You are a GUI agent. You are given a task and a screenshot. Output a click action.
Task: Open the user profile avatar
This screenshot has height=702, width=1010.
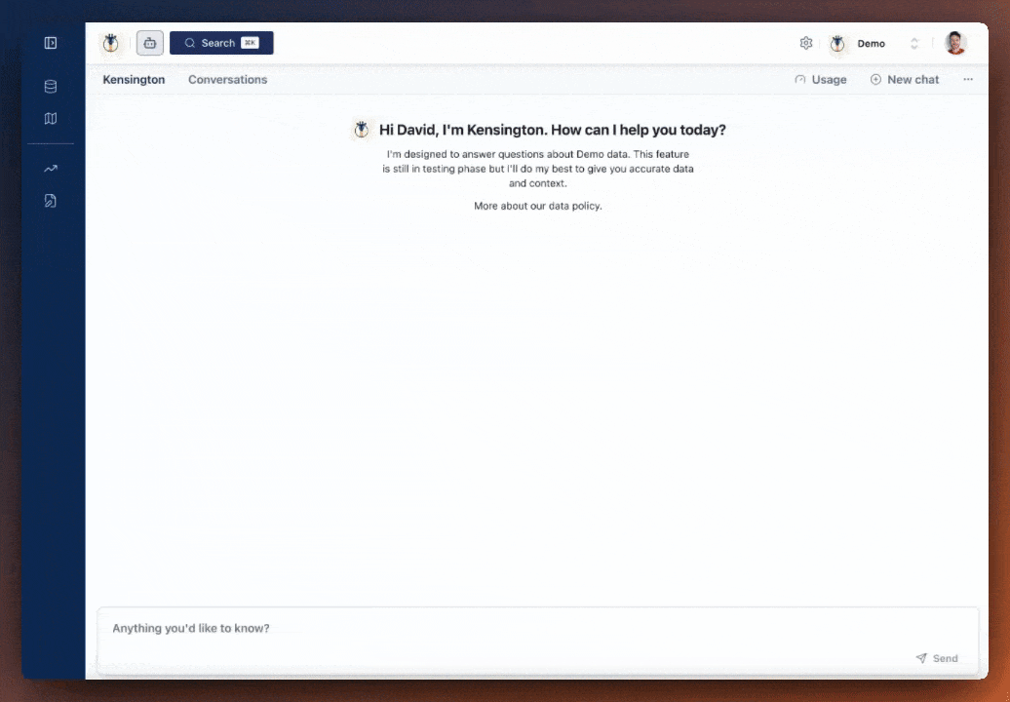click(x=955, y=43)
